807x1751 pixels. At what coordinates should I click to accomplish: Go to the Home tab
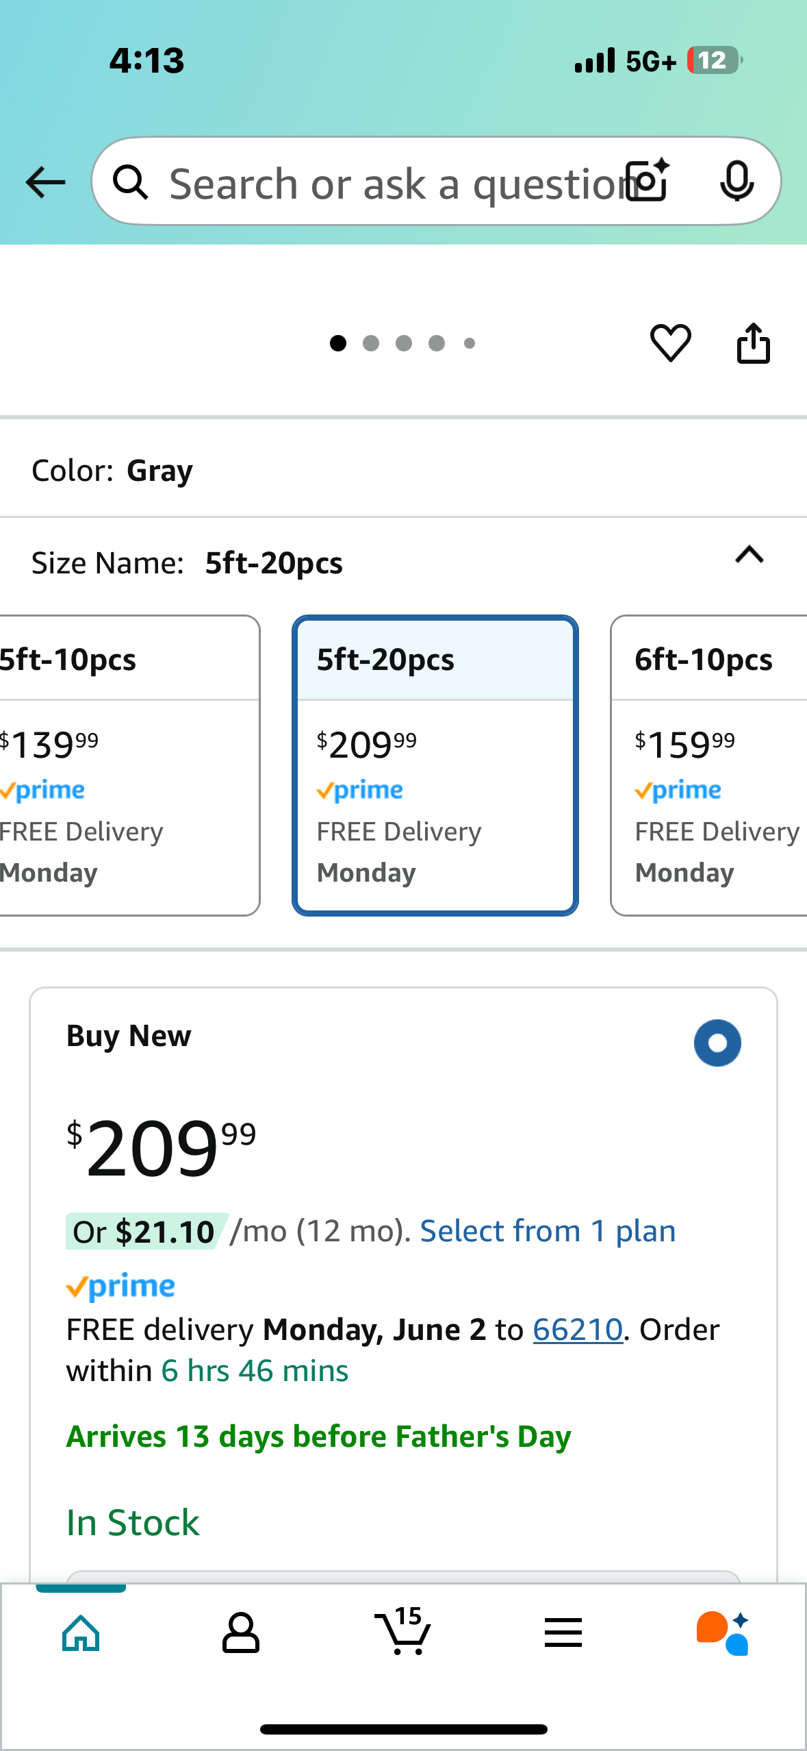click(81, 1632)
